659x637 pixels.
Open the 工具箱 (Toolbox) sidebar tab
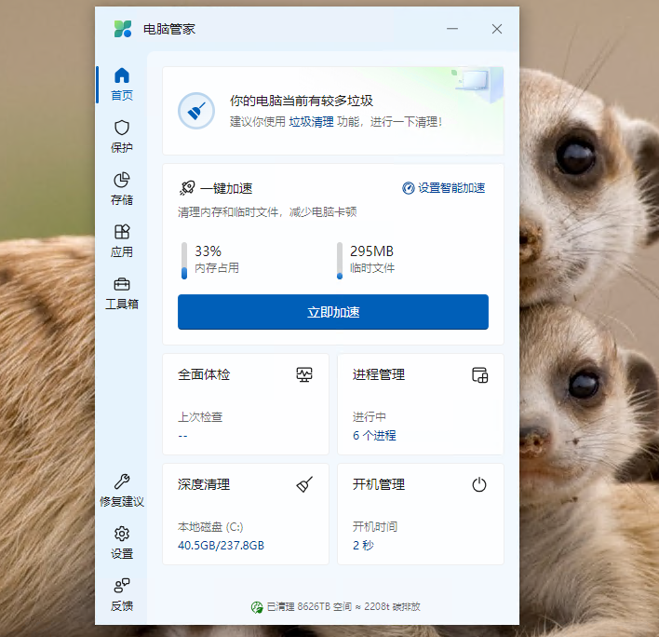pyautogui.click(x=121, y=292)
